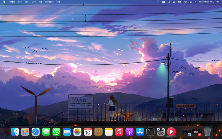Show battery status in the menu bar
This screenshot has width=222, height=139.
[180, 2]
